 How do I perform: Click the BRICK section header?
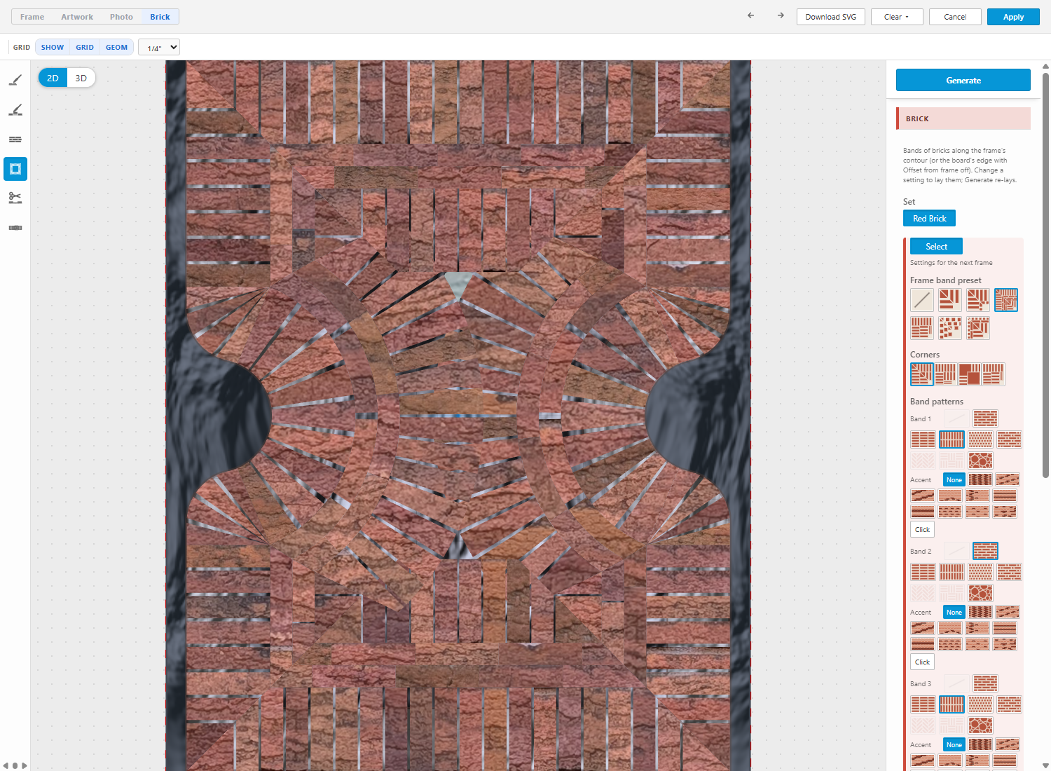point(963,118)
